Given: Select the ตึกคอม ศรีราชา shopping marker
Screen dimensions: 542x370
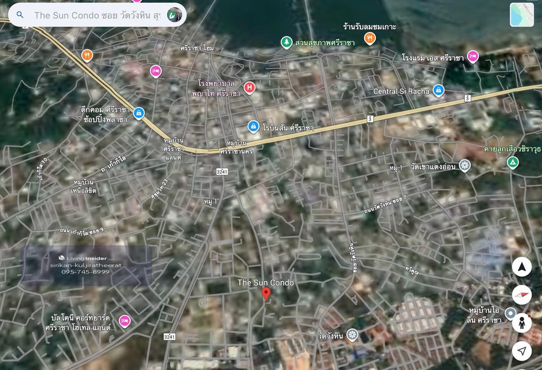Looking at the screenshot, I should pos(139,113).
